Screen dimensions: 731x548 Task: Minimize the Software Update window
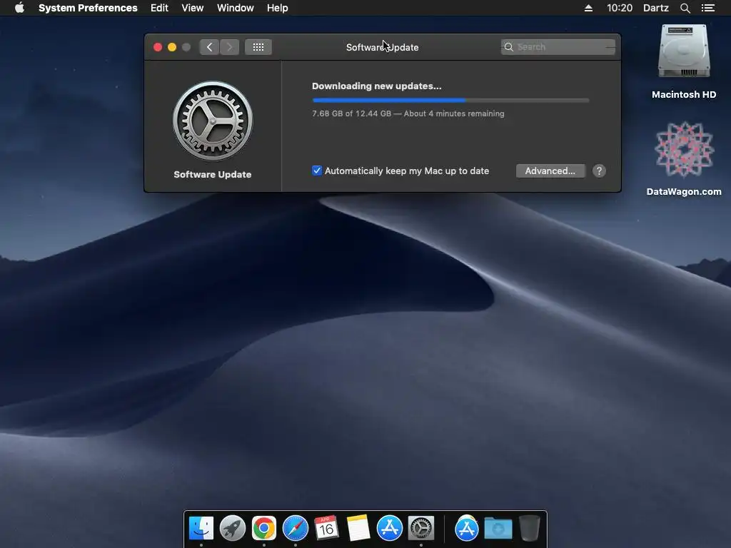point(172,47)
